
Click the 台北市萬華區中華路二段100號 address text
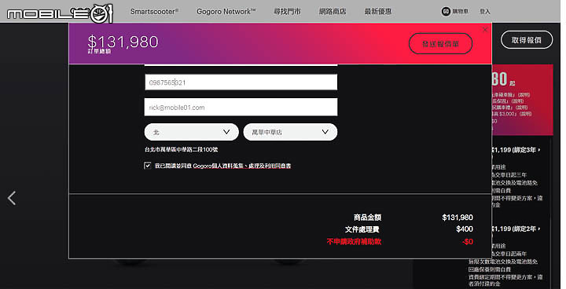tap(182, 149)
